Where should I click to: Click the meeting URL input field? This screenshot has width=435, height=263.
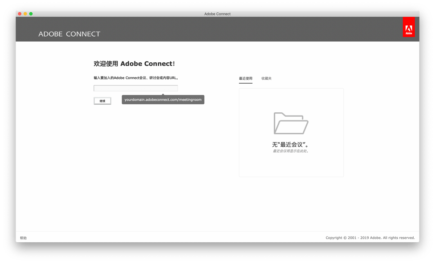[136, 88]
